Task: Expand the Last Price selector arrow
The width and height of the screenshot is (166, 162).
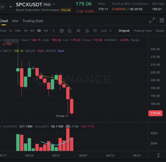Action: [x=110, y=31]
